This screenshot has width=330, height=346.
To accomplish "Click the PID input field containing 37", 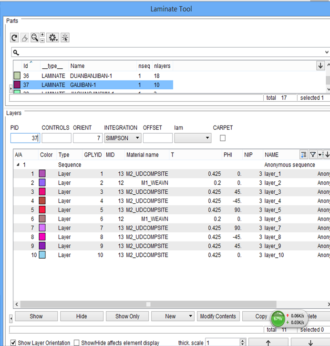I will pyautogui.click(x=25, y=138).
